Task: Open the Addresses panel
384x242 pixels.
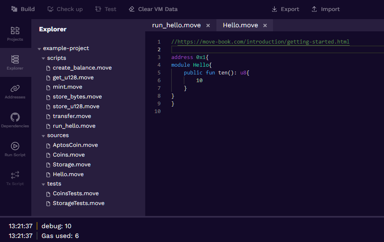Action: (15, 92)
